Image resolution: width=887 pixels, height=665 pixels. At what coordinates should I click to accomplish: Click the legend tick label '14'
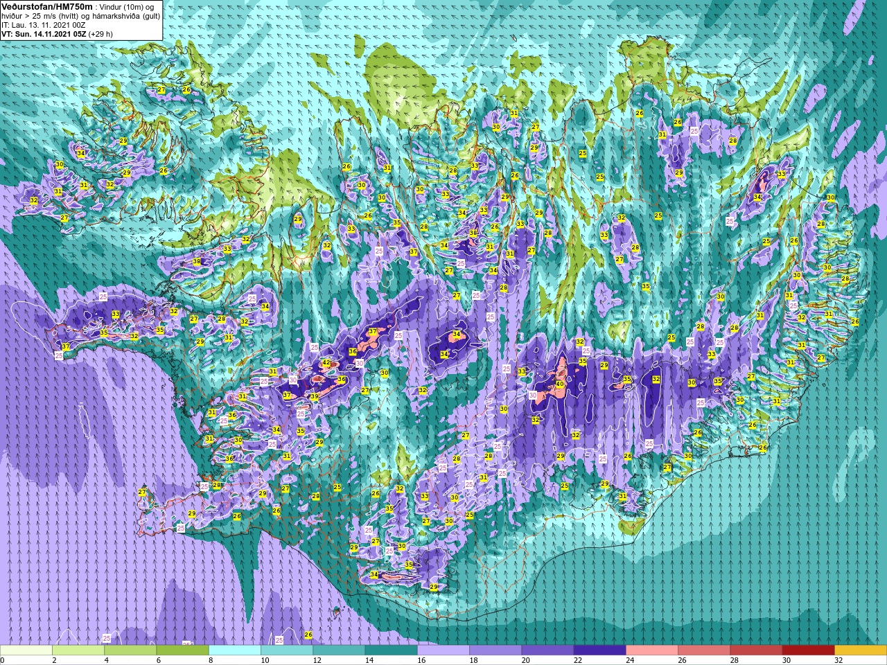pos(369,660)
